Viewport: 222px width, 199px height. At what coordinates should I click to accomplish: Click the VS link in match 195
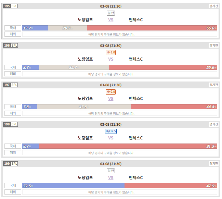click(111, 20)
